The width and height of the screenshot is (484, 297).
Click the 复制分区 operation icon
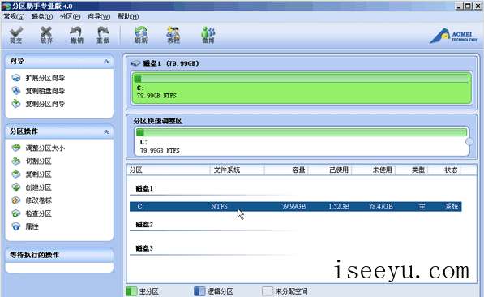[x=16, y=174]
